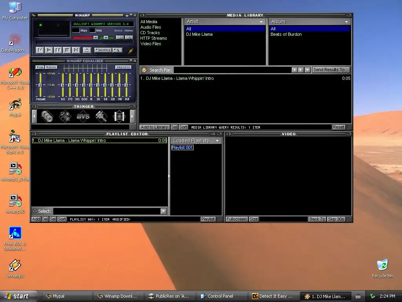Click the Fullscreen button in Video window
This screenshot has height=302, width=402.
coord(236,219)
